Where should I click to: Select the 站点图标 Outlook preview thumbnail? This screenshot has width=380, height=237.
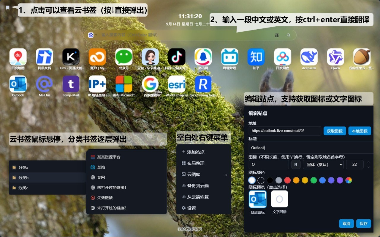pyautogui.click(x=257, y=199)
